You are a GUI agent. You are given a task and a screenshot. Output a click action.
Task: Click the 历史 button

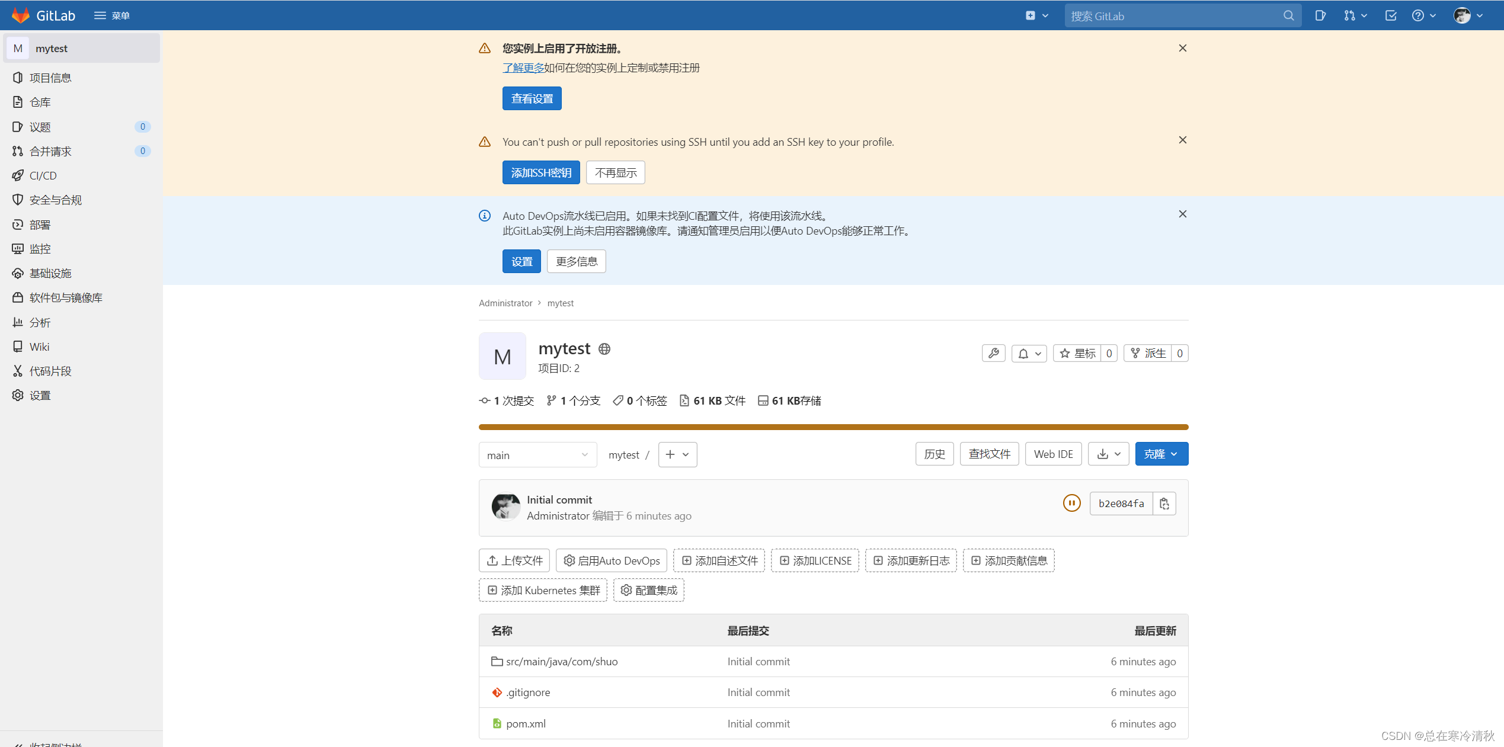(x=935, y=454)
